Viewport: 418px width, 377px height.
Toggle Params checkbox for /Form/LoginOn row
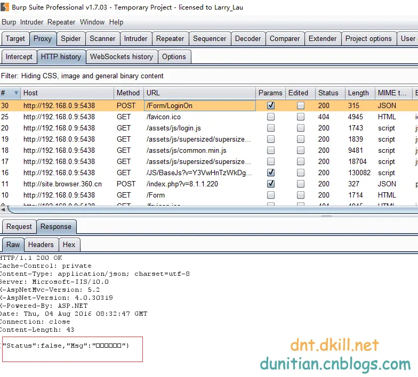pyautogui.click(x=271, y=105)
